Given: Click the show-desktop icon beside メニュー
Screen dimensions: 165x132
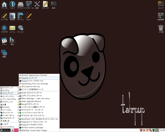Looking at the screenshot, I should click(x=12, y=130).
